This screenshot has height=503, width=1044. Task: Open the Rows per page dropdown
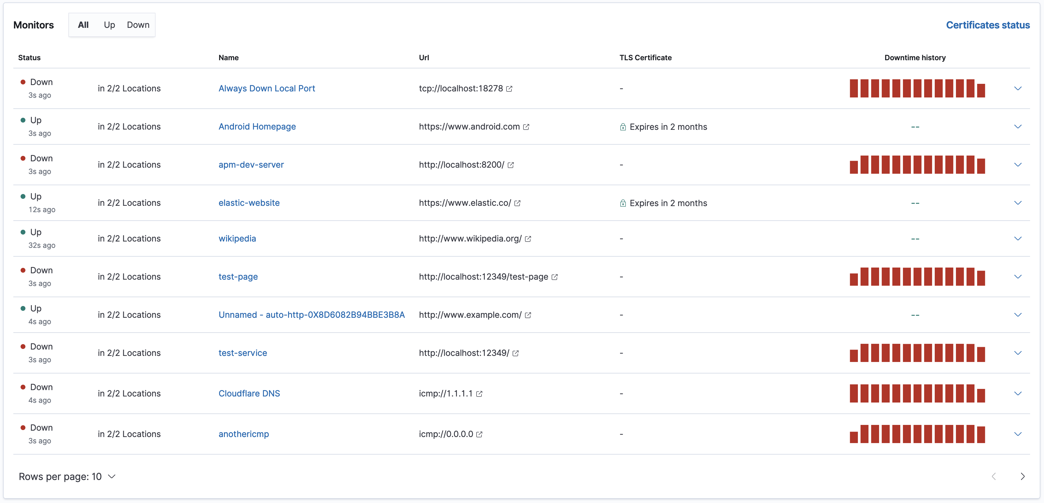tap(67, 477)
